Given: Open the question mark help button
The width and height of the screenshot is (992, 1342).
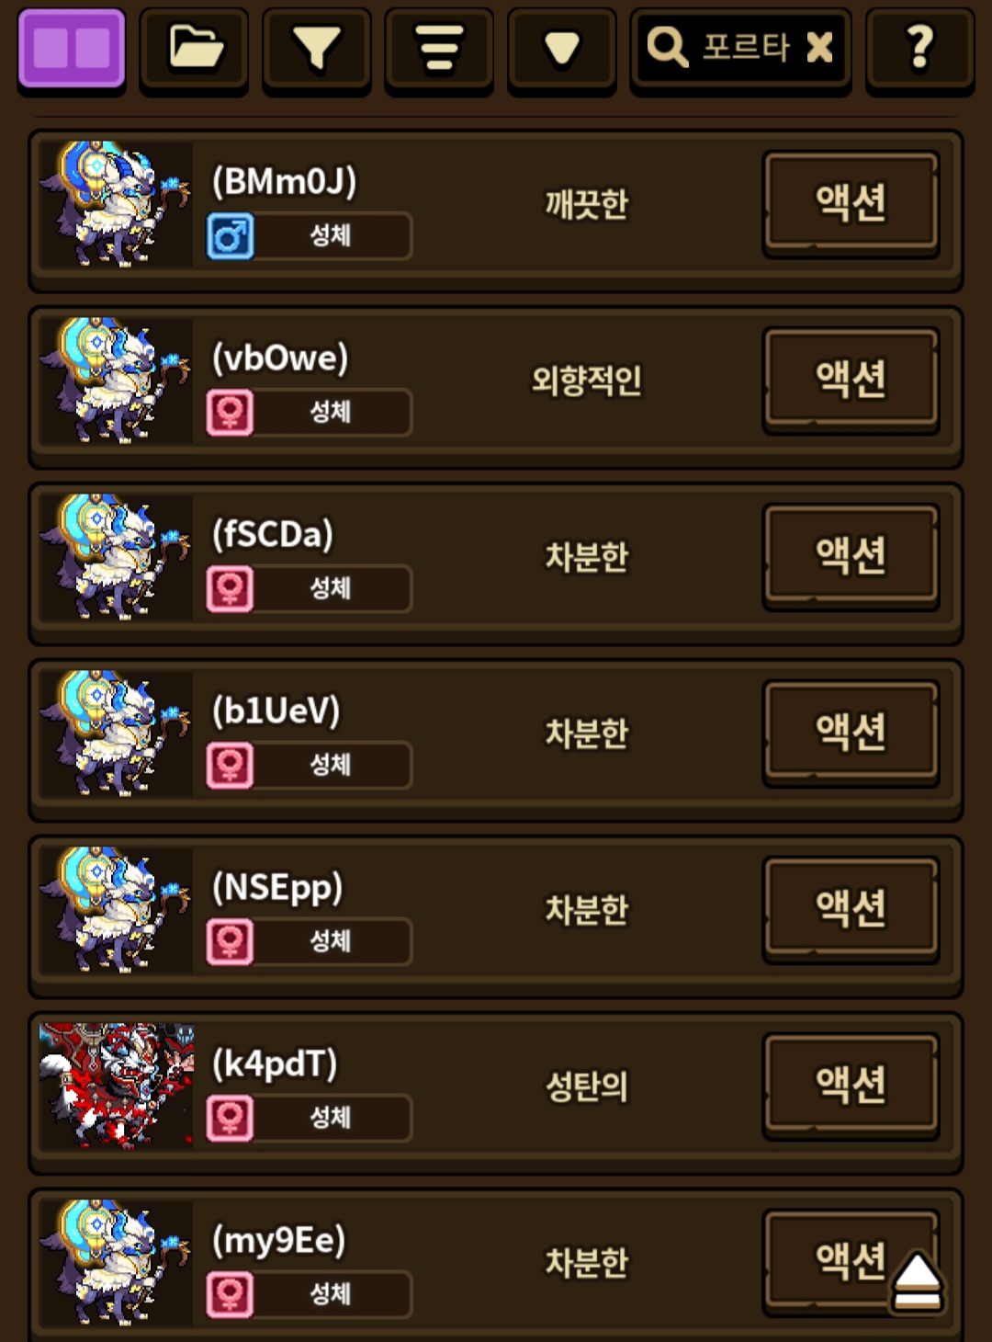Looking at the screenshot, I should point(919,48).
